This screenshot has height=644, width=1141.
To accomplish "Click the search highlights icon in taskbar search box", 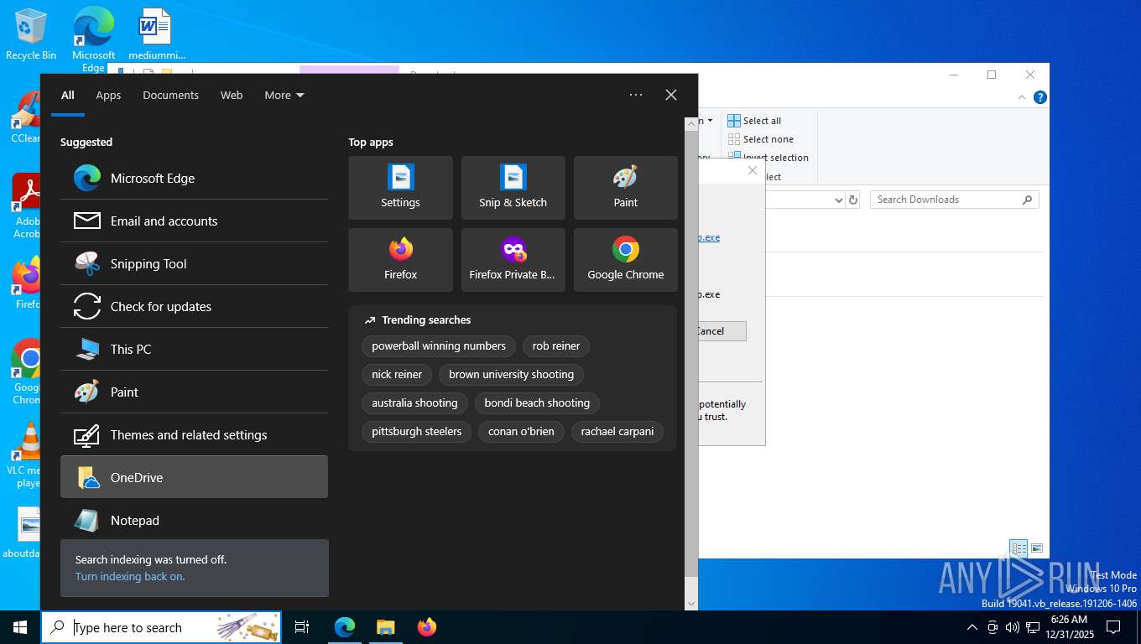I will coord(247,627).
